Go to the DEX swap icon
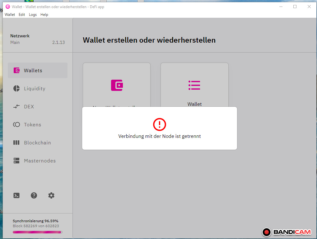Viewport: 317px width, 239px height. [x=16, y=106]
